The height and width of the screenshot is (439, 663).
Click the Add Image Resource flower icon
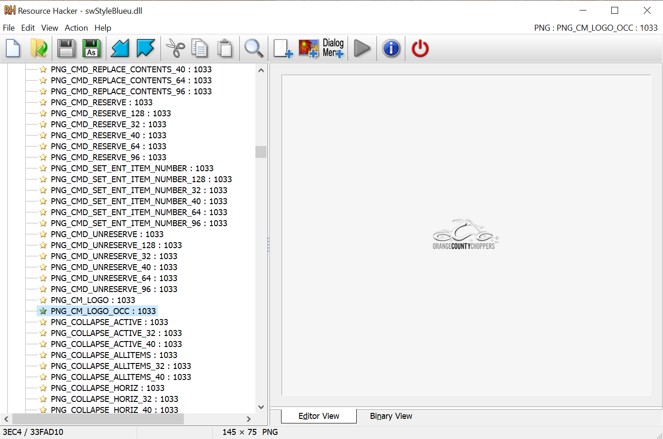(x=309, y=48)
